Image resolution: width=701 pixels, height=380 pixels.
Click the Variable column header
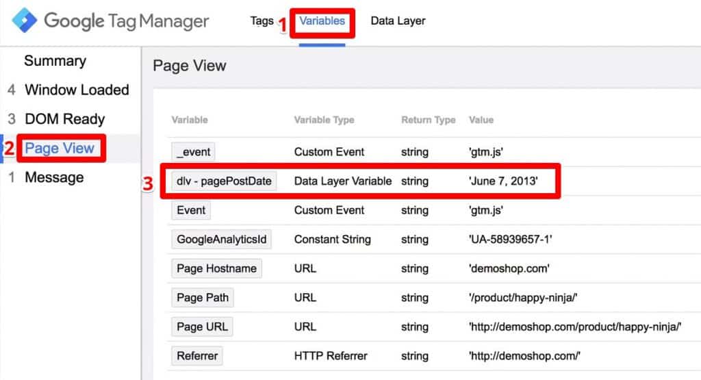(x=190, y=120)
